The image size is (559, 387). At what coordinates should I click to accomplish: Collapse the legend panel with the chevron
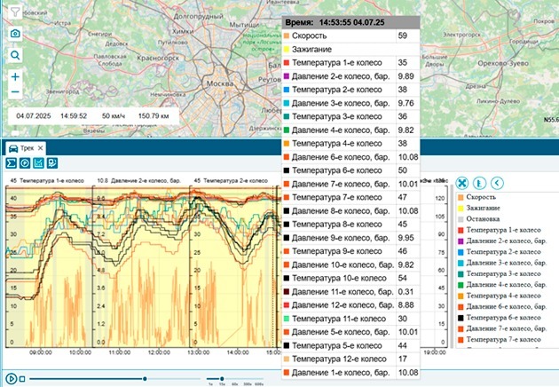click(497, 184)
